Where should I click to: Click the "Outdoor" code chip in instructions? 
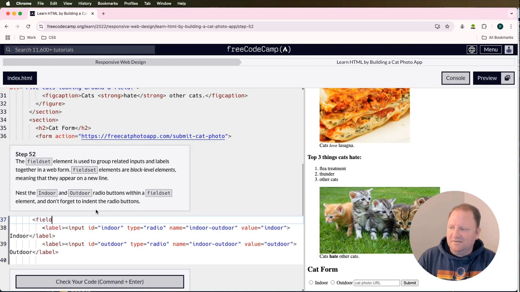pyautogui.click(x=80, y=193)
